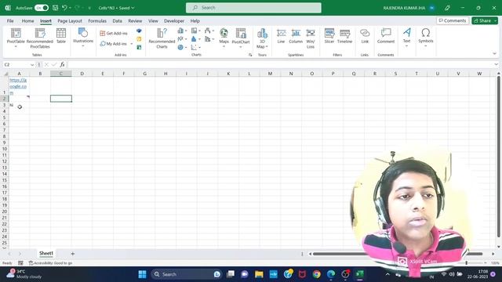Undo the last action
Image resolution: width=502 pixels, height=282 pixels.
click(x=64, y=8)
